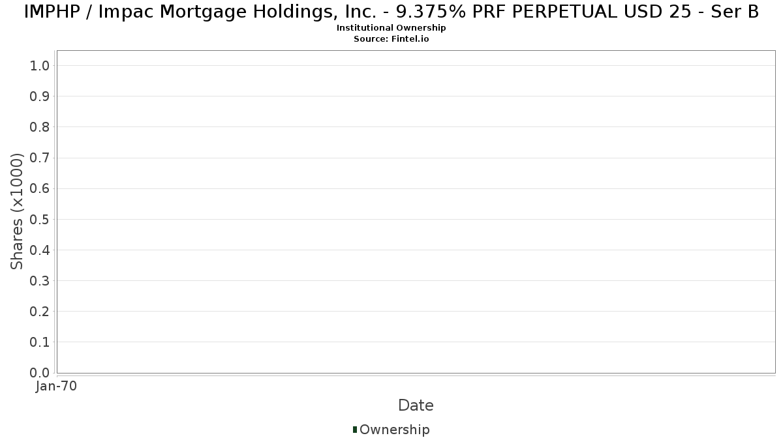Click the Shares (x1000) y-axis title

click(17, 211)
